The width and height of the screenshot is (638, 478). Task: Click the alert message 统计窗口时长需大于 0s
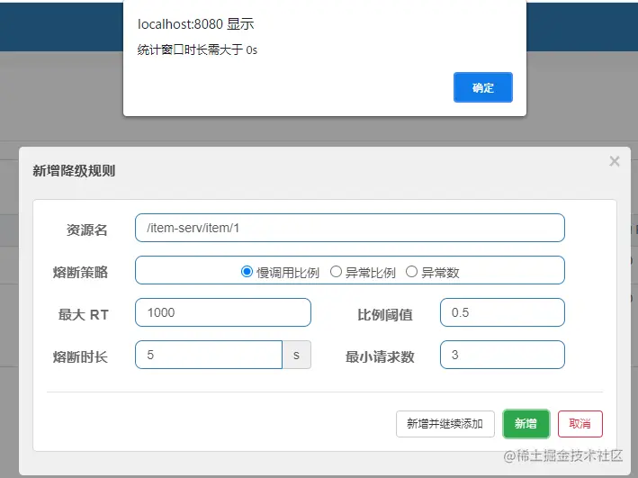click(197, 50)
